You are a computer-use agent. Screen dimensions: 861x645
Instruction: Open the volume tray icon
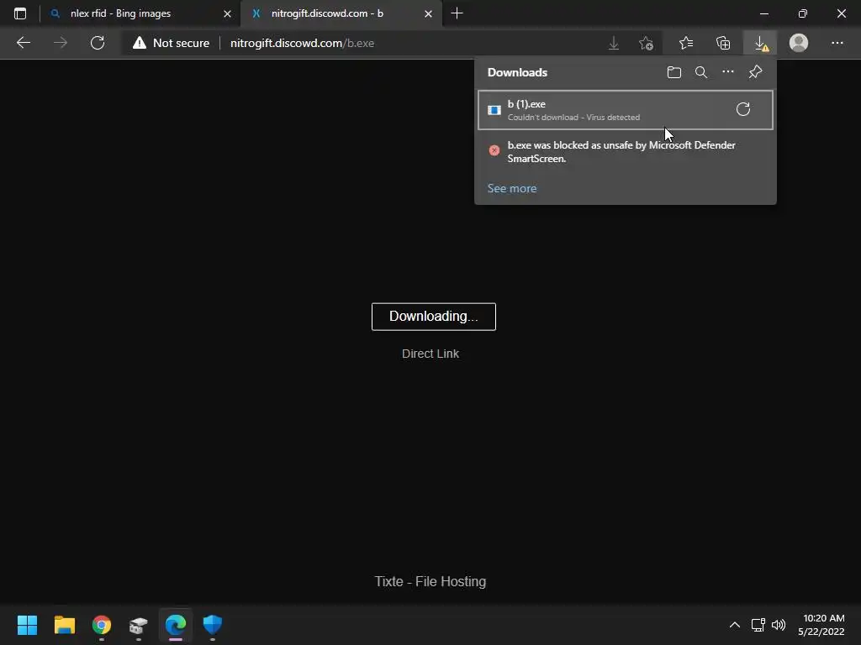pos(779,625)
